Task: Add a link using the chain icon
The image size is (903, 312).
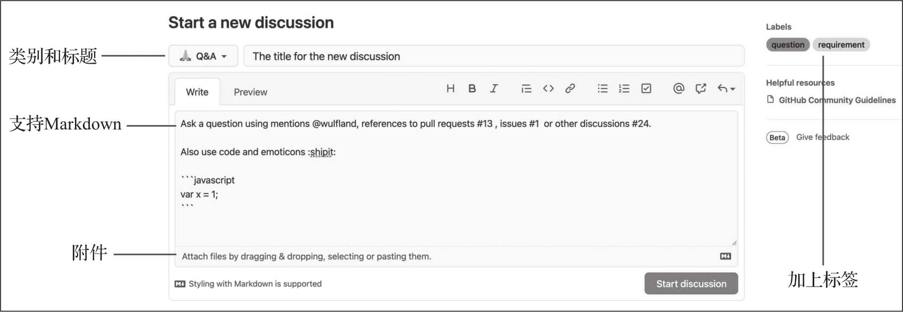Action: pyautogui.click(x=570, y=89)
